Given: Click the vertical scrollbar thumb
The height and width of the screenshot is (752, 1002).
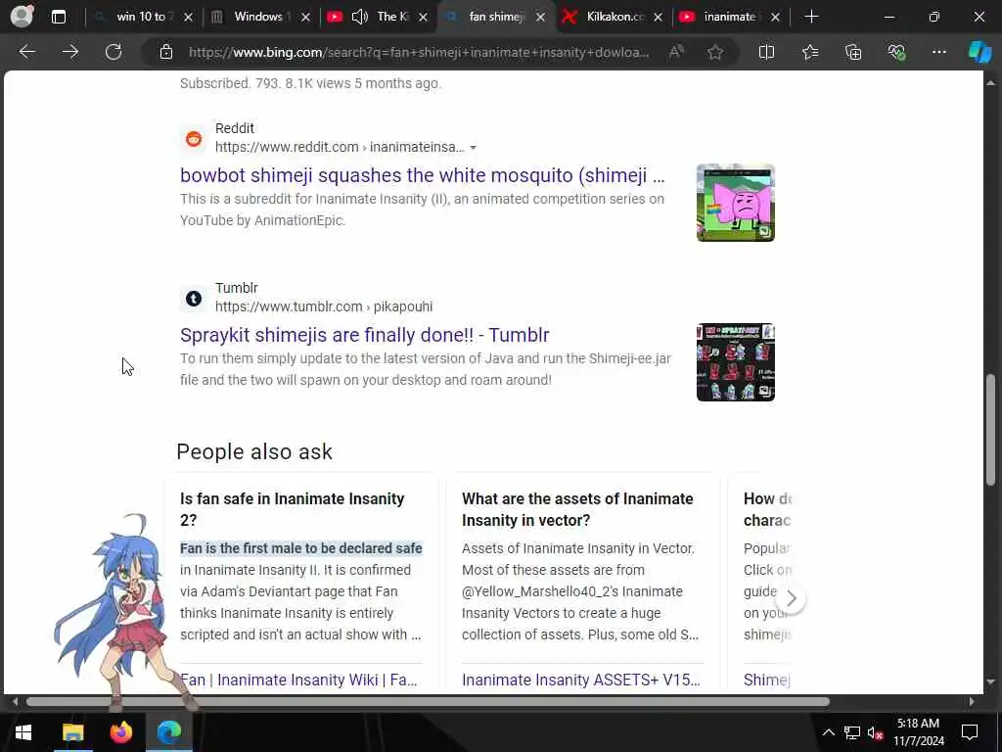Looking at the screenshot, I should coord(990,430).
